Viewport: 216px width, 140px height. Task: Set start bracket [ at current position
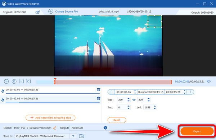(x=111, y=92)
